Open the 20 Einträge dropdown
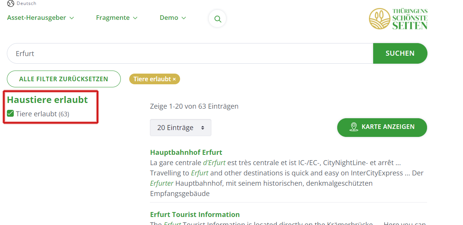This screenshot has height=225, width=463. click(x=180, y=128)
